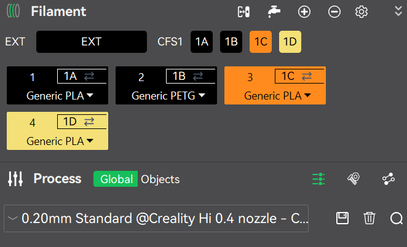
Task: Switch to Objects process settings
Action: 160,179
